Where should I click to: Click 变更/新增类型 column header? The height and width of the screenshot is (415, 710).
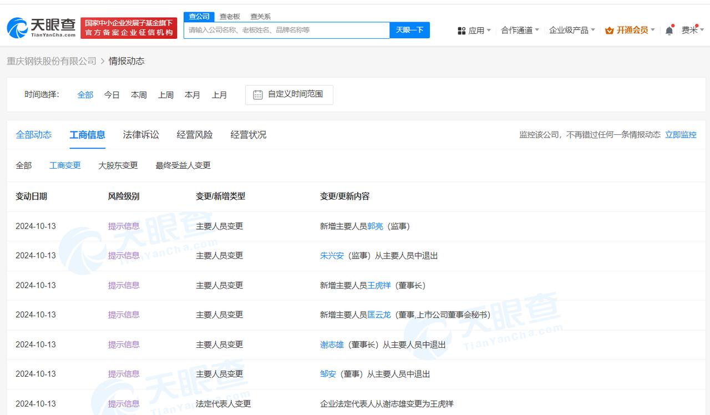point(220,196)
